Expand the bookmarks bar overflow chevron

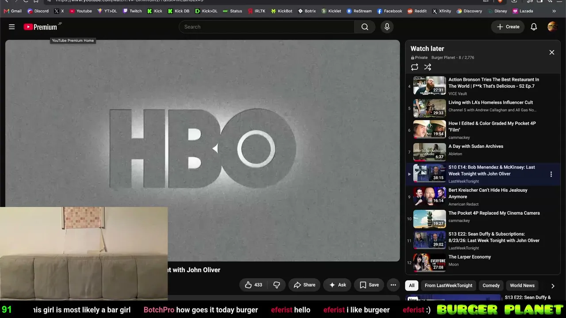pyautogui.click(x=554, y=11)
